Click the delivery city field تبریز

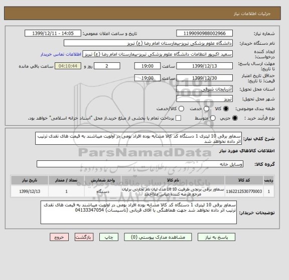(x=204, y=99)
